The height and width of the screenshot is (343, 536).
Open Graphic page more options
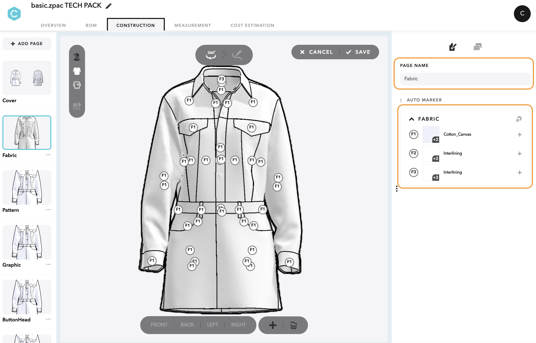tap(48, 264)
